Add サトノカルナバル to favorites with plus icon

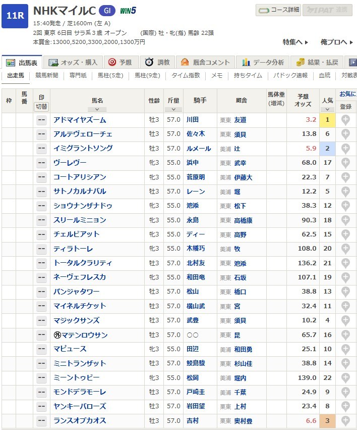[345, 192]
